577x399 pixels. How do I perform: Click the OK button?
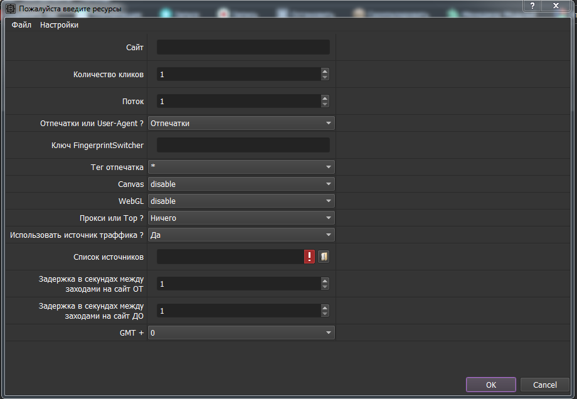pos(491,385)
